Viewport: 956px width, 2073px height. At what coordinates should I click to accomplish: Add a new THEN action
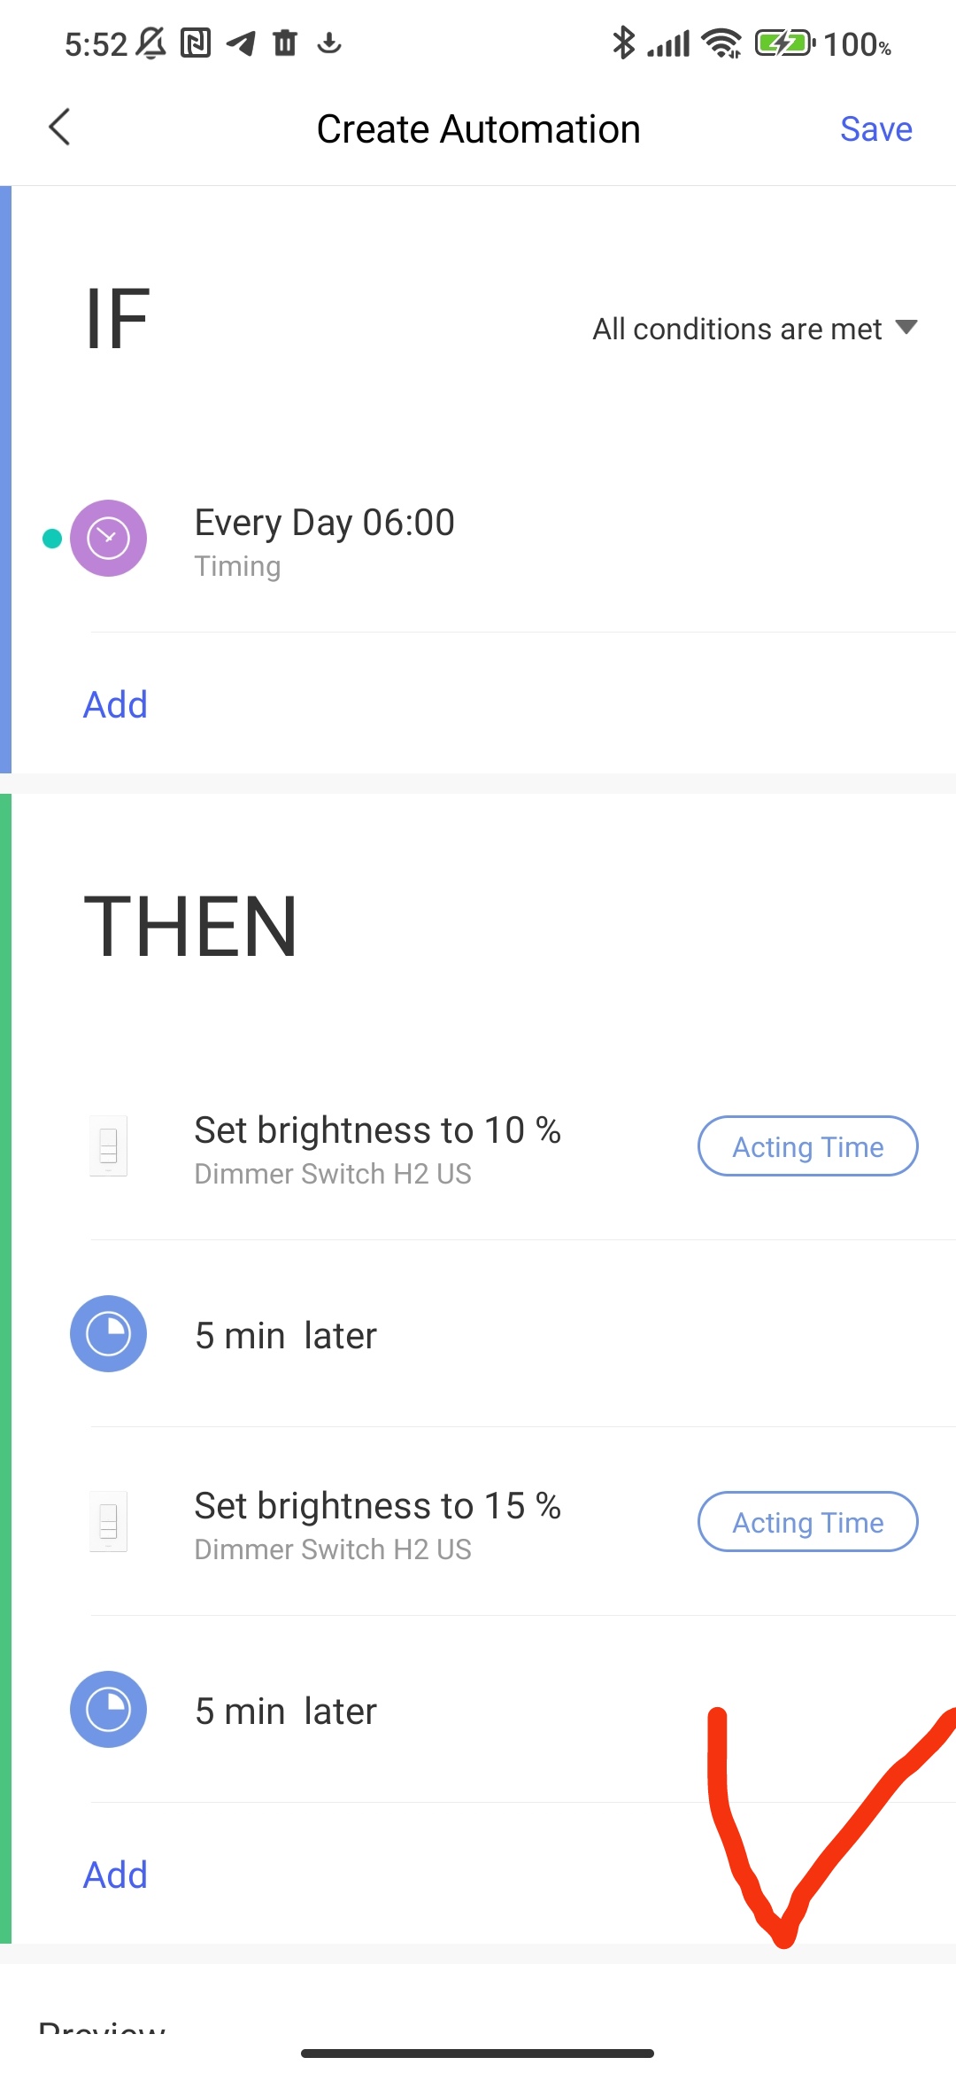(115, 1875)
